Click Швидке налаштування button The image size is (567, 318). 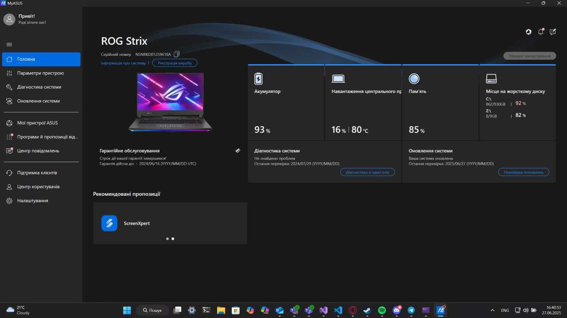click(x=530, y=56)
